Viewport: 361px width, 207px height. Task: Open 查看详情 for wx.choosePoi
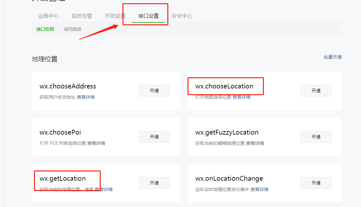[96, 143]
